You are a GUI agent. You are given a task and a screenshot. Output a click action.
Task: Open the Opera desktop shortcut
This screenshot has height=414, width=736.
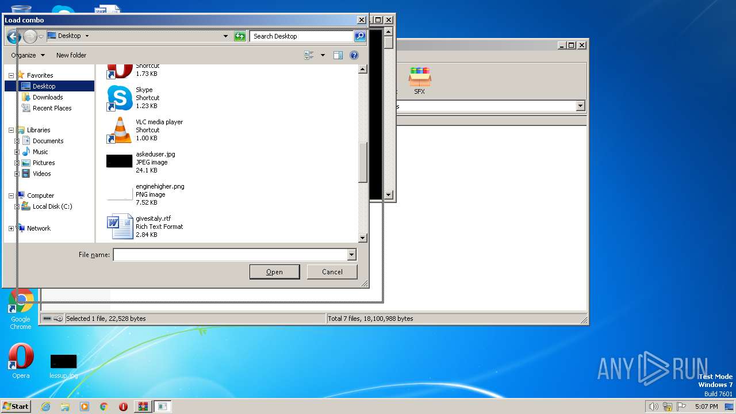coord(21,362)
